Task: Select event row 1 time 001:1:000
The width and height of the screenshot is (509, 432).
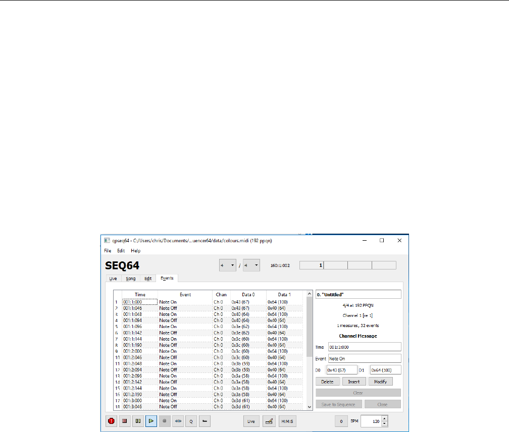Action: tap(140, 302)
